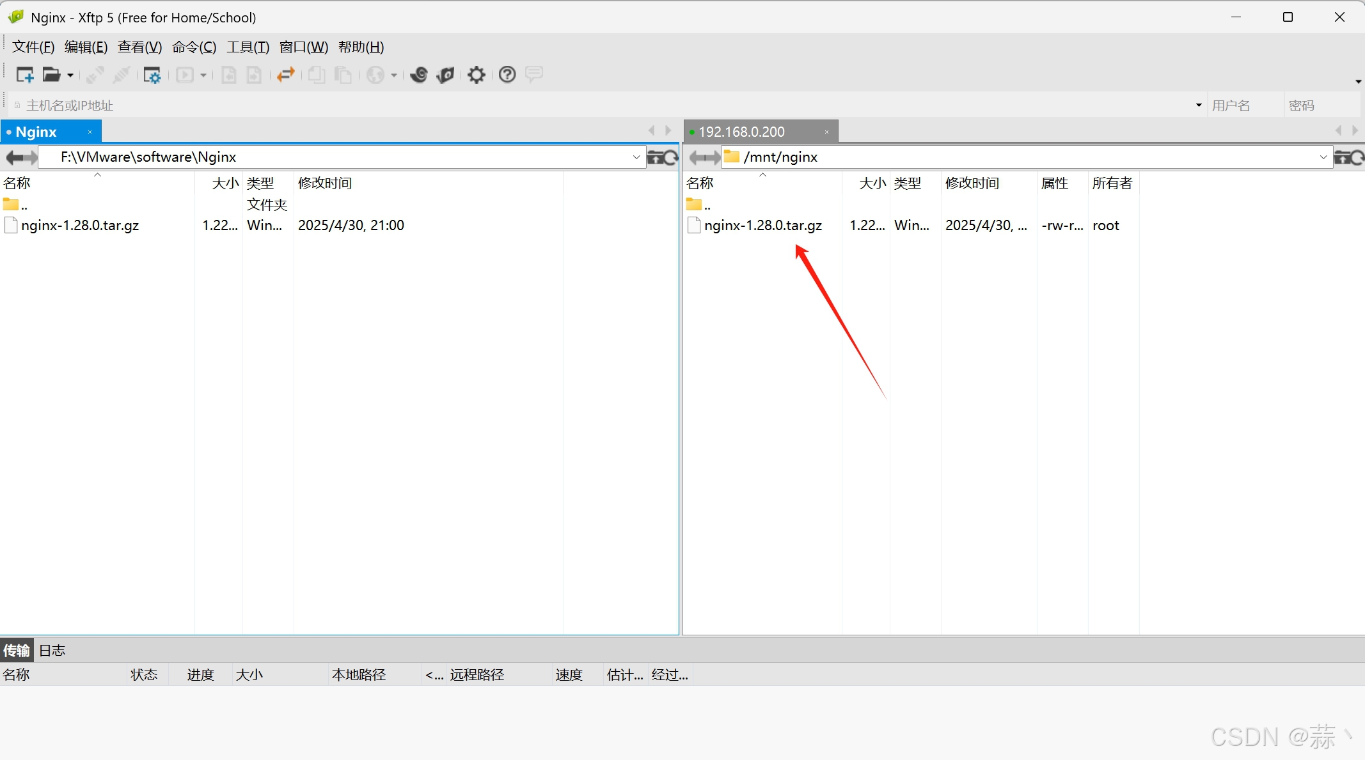Select the 192.168.0.200 session tab

(x=741, y=132)
